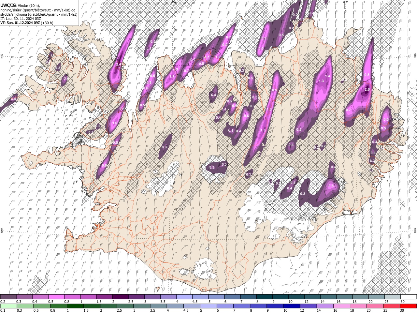Pick the darkest blue 10 rain scale swatch

click(x=292, y=306)
